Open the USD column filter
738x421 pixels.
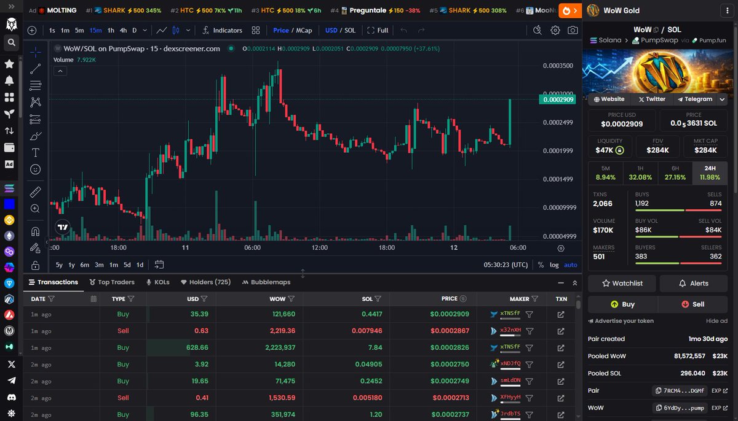[x=204, y=299]
